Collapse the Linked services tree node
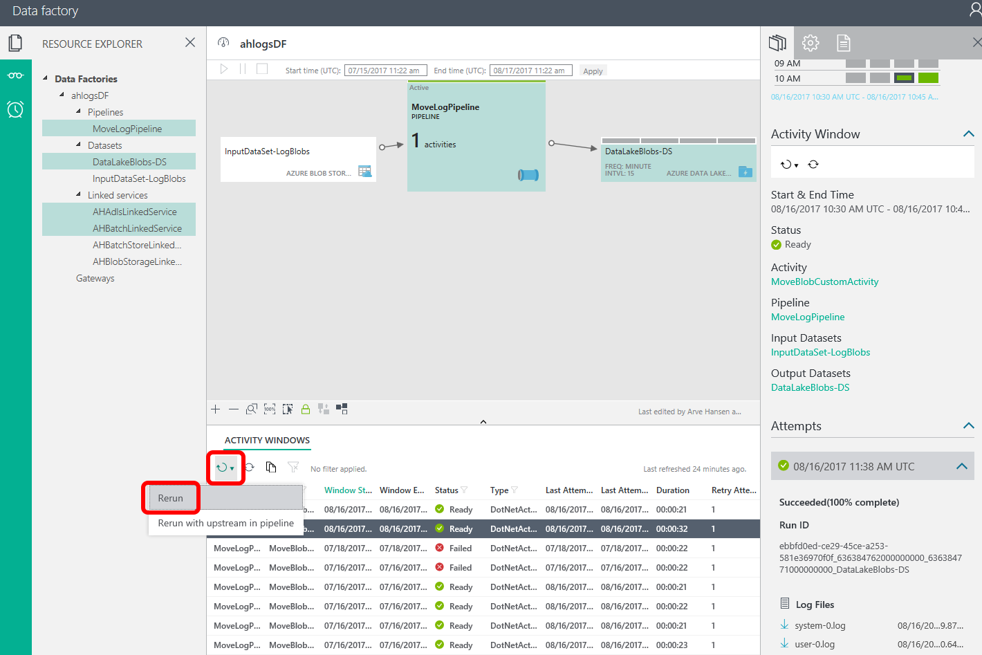Viewport: 982px width, 655px height. coord(79,194)
